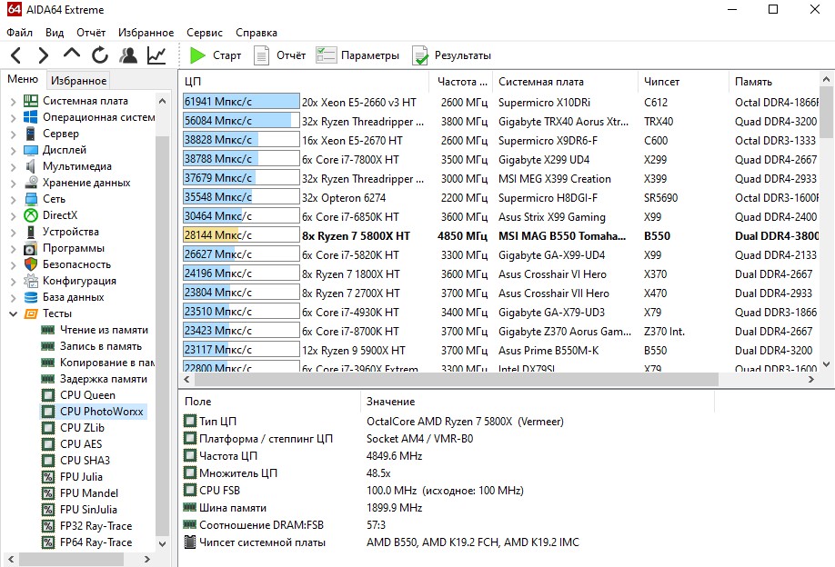Image resolution: width=835 pixels, height=567 pixels.
Task: Open Результаты toolbar button
Action: [451, 55]
